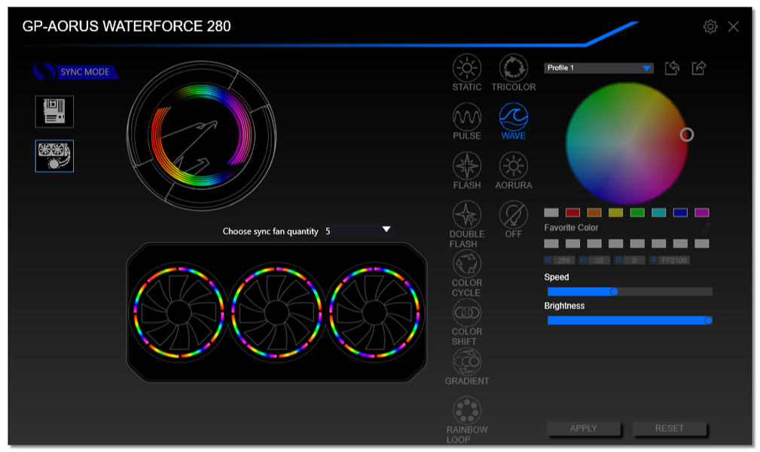Pick the teal preset color swatch
Image resolution: width=760 pixels, height=452 pixels.
tap(659, 212)
